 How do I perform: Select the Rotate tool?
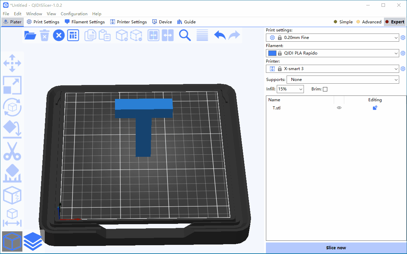tap(12, 107)
